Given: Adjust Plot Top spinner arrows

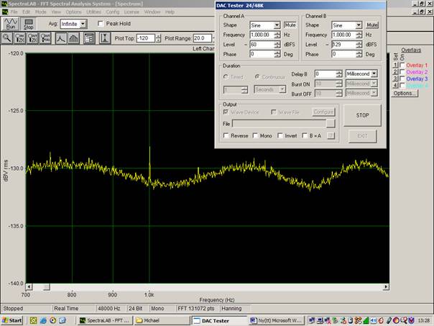Looking at the screenshot, I should coord(158,38).
